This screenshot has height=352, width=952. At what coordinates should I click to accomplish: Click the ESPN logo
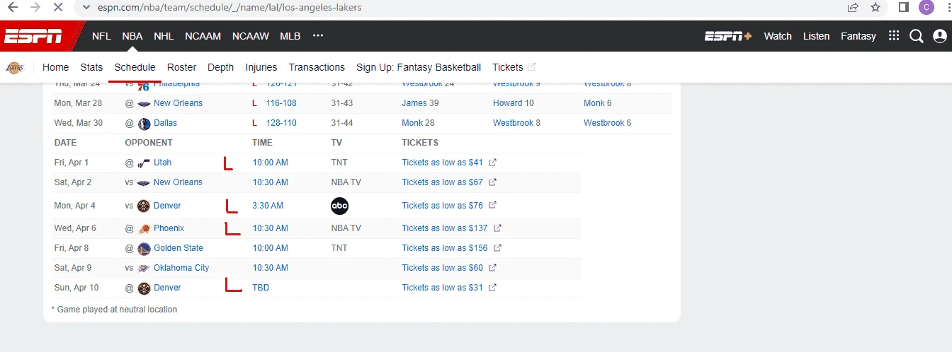click(33, 36)
